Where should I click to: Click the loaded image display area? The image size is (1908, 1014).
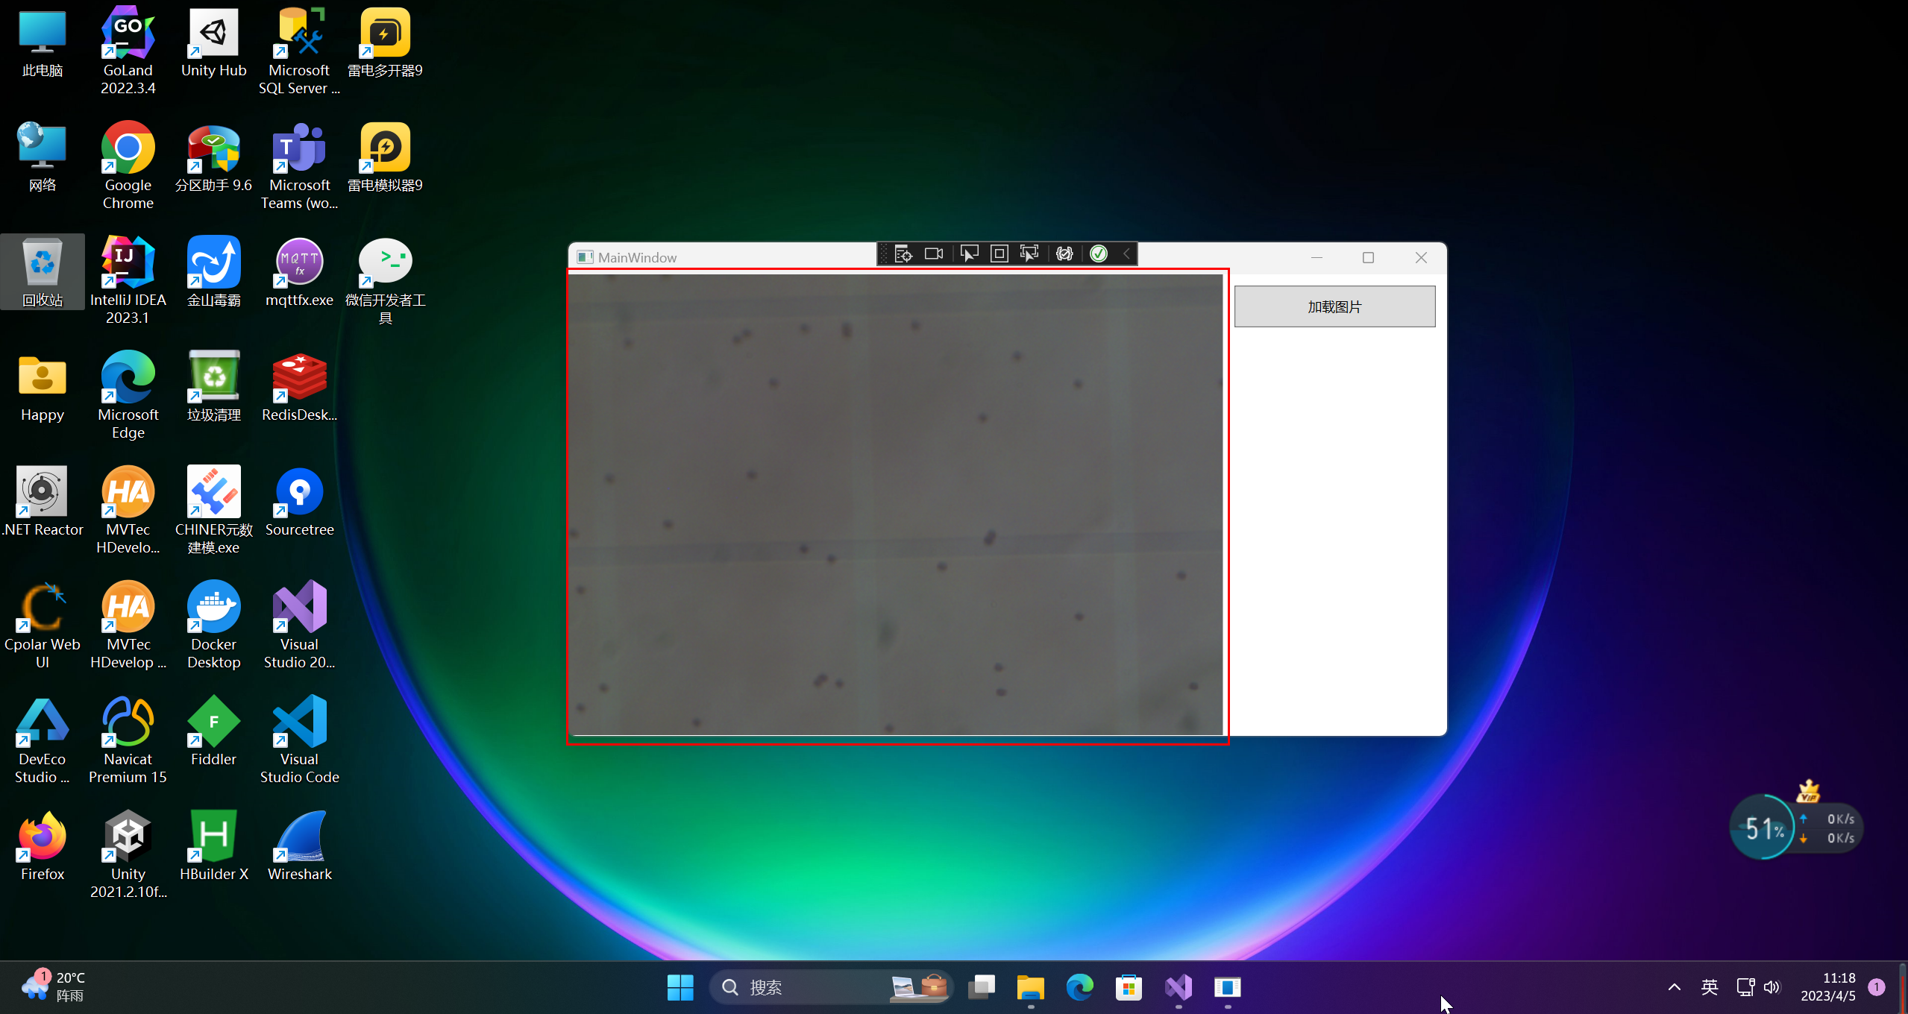point(895,505)
